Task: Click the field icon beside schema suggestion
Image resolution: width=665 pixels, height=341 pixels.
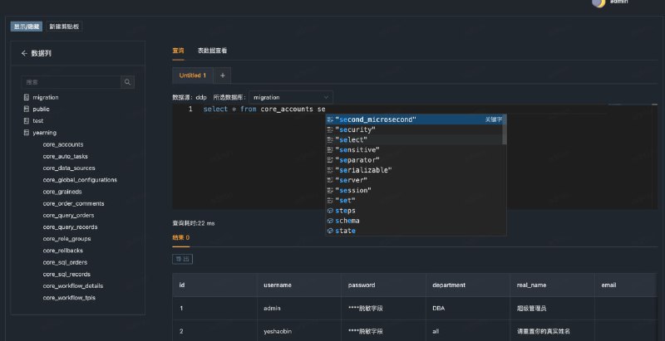Action: [330, 221]
